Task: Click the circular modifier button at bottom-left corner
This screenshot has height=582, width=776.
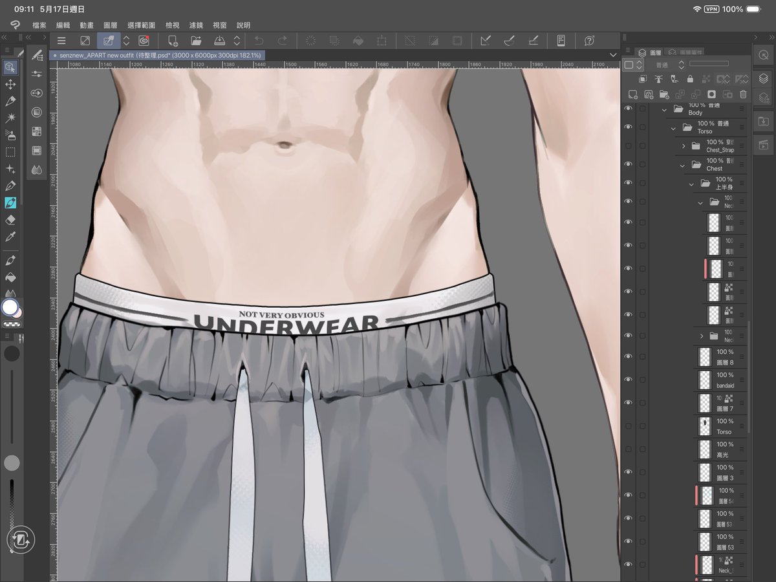Action: pyautogui.click(x=20, y=539)
